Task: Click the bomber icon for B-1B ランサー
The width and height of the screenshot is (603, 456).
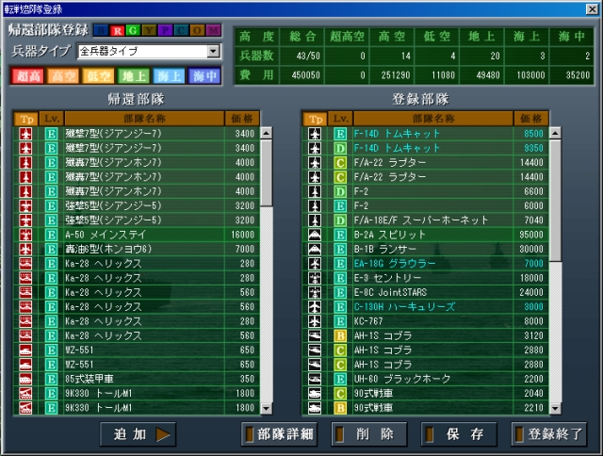Action: pos(315,249)
